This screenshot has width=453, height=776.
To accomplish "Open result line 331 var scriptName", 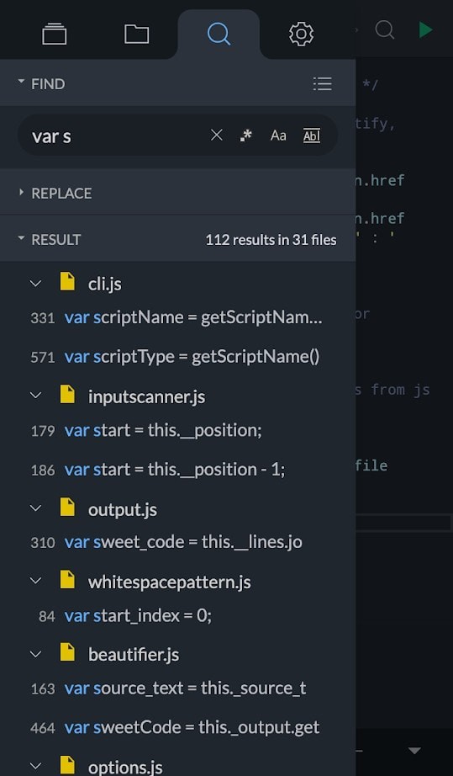I will 178,317.
